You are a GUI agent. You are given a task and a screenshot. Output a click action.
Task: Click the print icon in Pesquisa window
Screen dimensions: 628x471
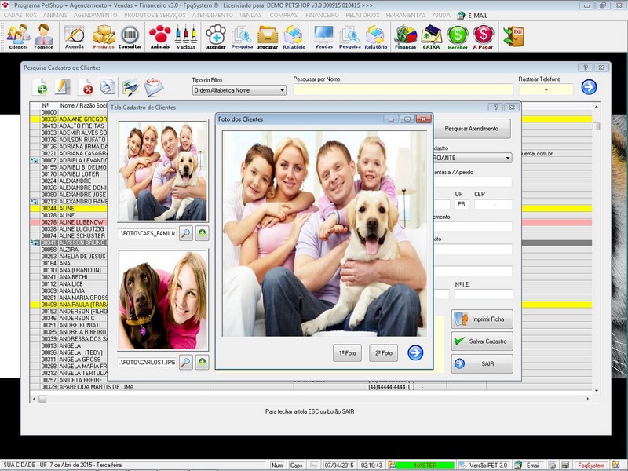pos(108,87)
